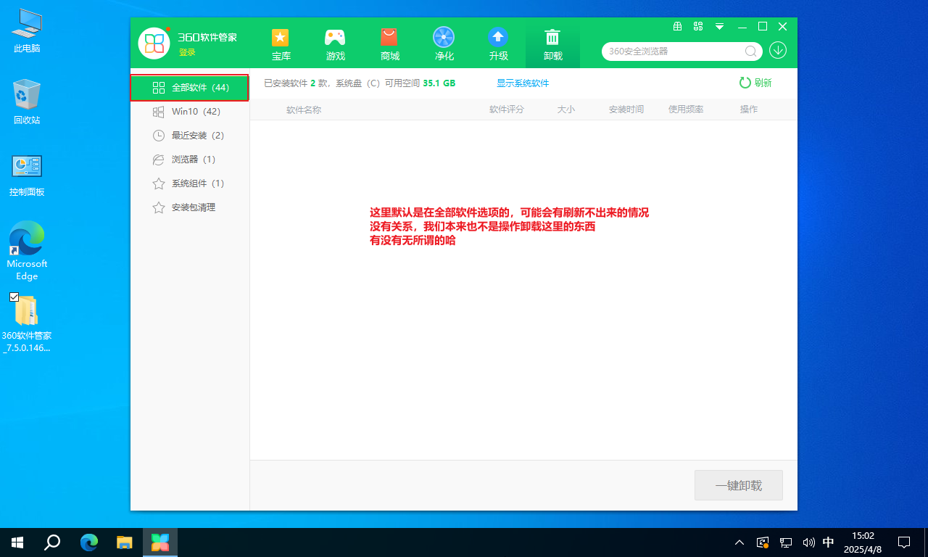Select Microsoft Edge desktop shortcut
Image resolution: width=928 pixels, height=557 pixels.
pos(27,251)
